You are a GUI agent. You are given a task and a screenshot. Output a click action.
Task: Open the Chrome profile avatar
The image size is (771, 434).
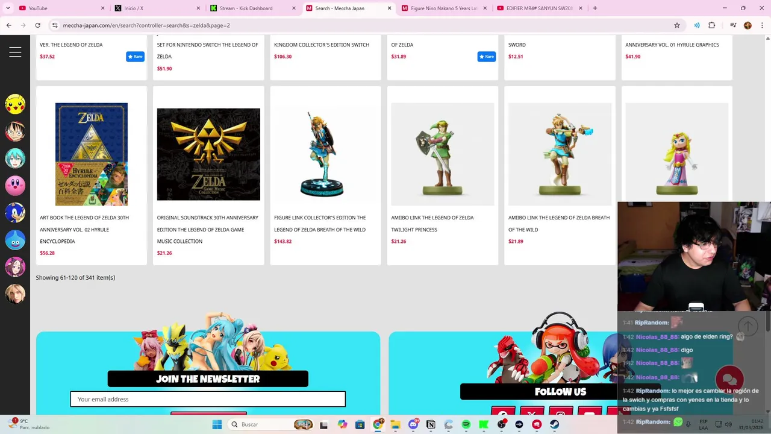pos(748,25)
